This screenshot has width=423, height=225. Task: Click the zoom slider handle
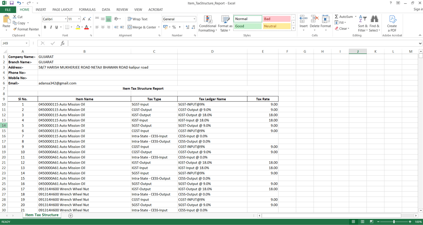[394, 222]
